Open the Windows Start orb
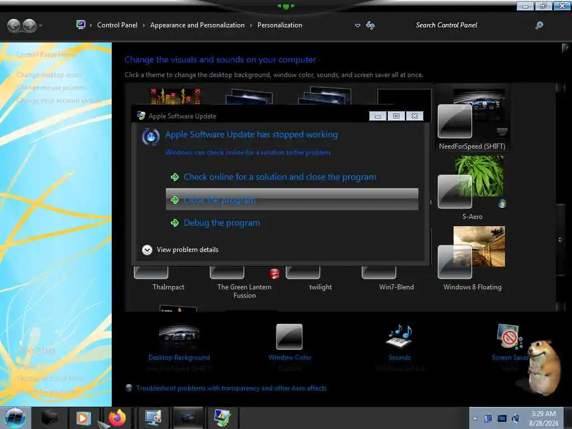 point(15,418)
